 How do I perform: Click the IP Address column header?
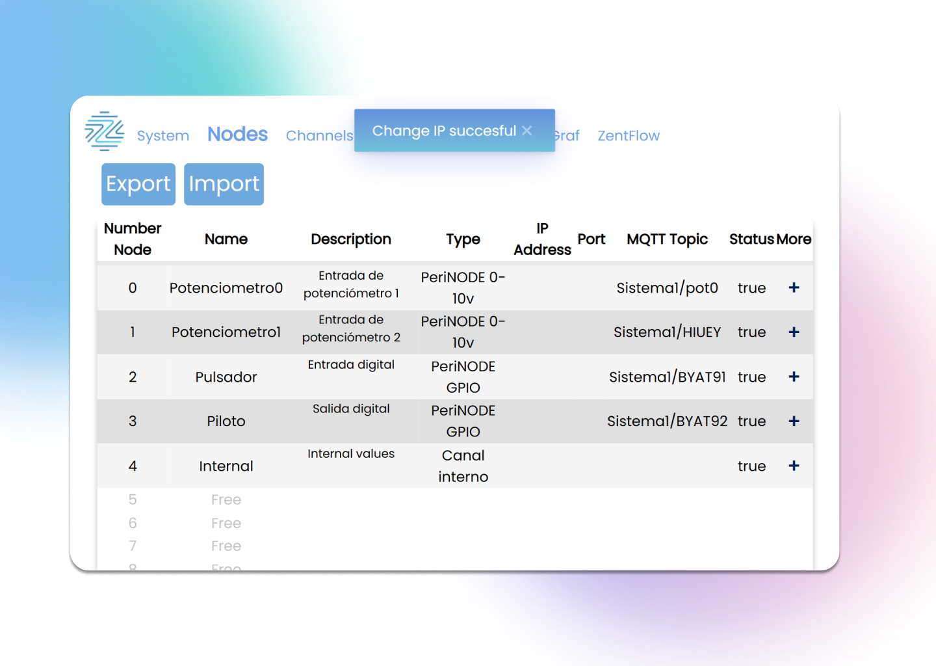point(543,239)
